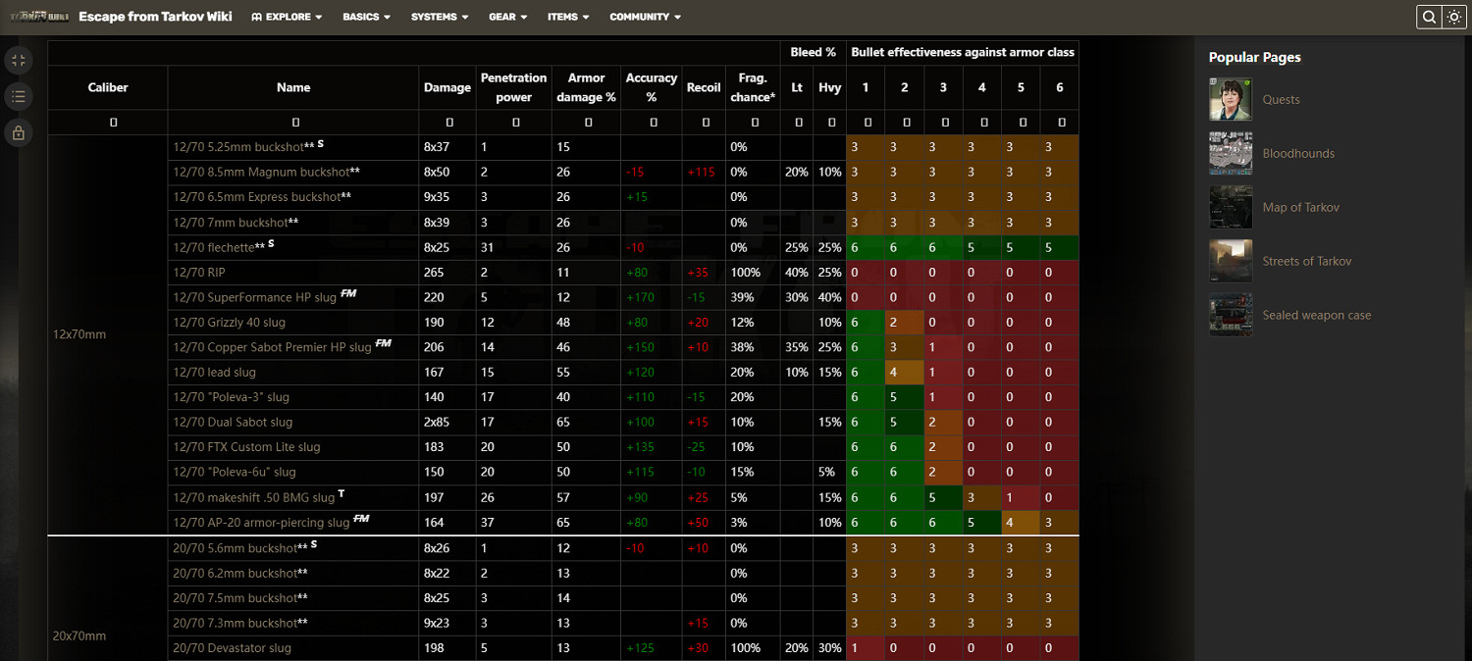The height and width of the screenshot is (661, 1472).
Task: Open the table of contents list icon
Action: point(19,96)
